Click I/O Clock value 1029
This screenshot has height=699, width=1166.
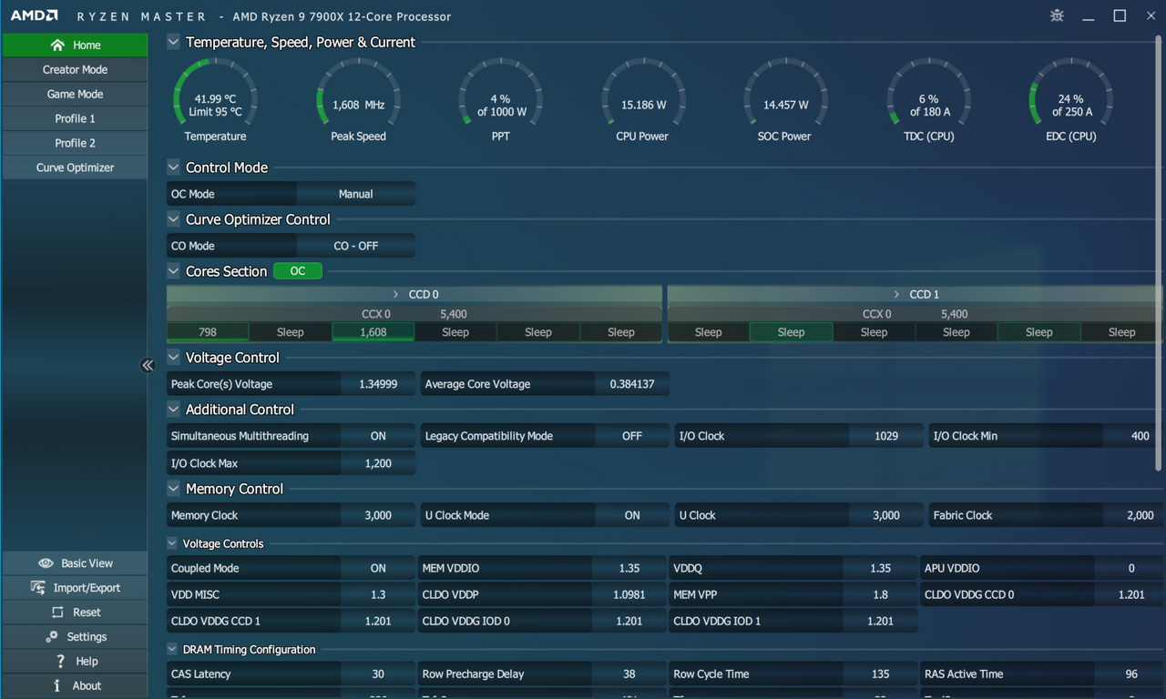click(886, 436)
